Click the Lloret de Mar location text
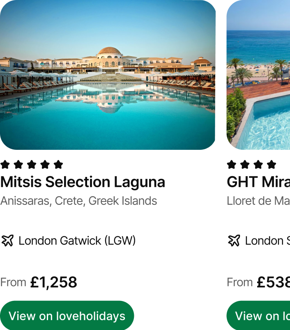This screenshot has width=290, height=330. click(x=258, y=201)
